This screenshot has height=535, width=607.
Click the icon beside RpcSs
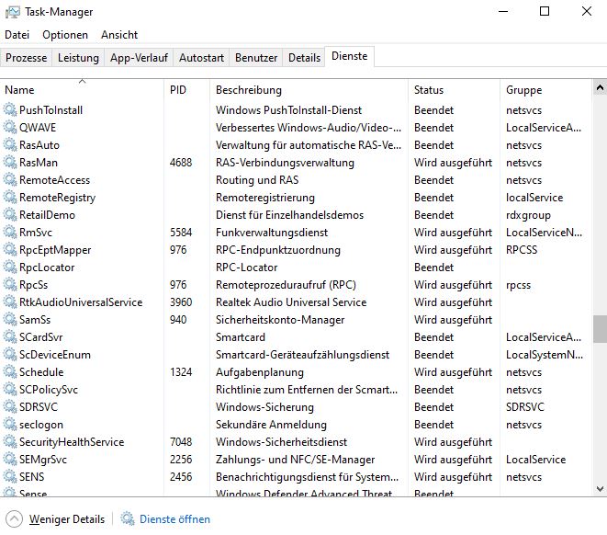[10, 284]
